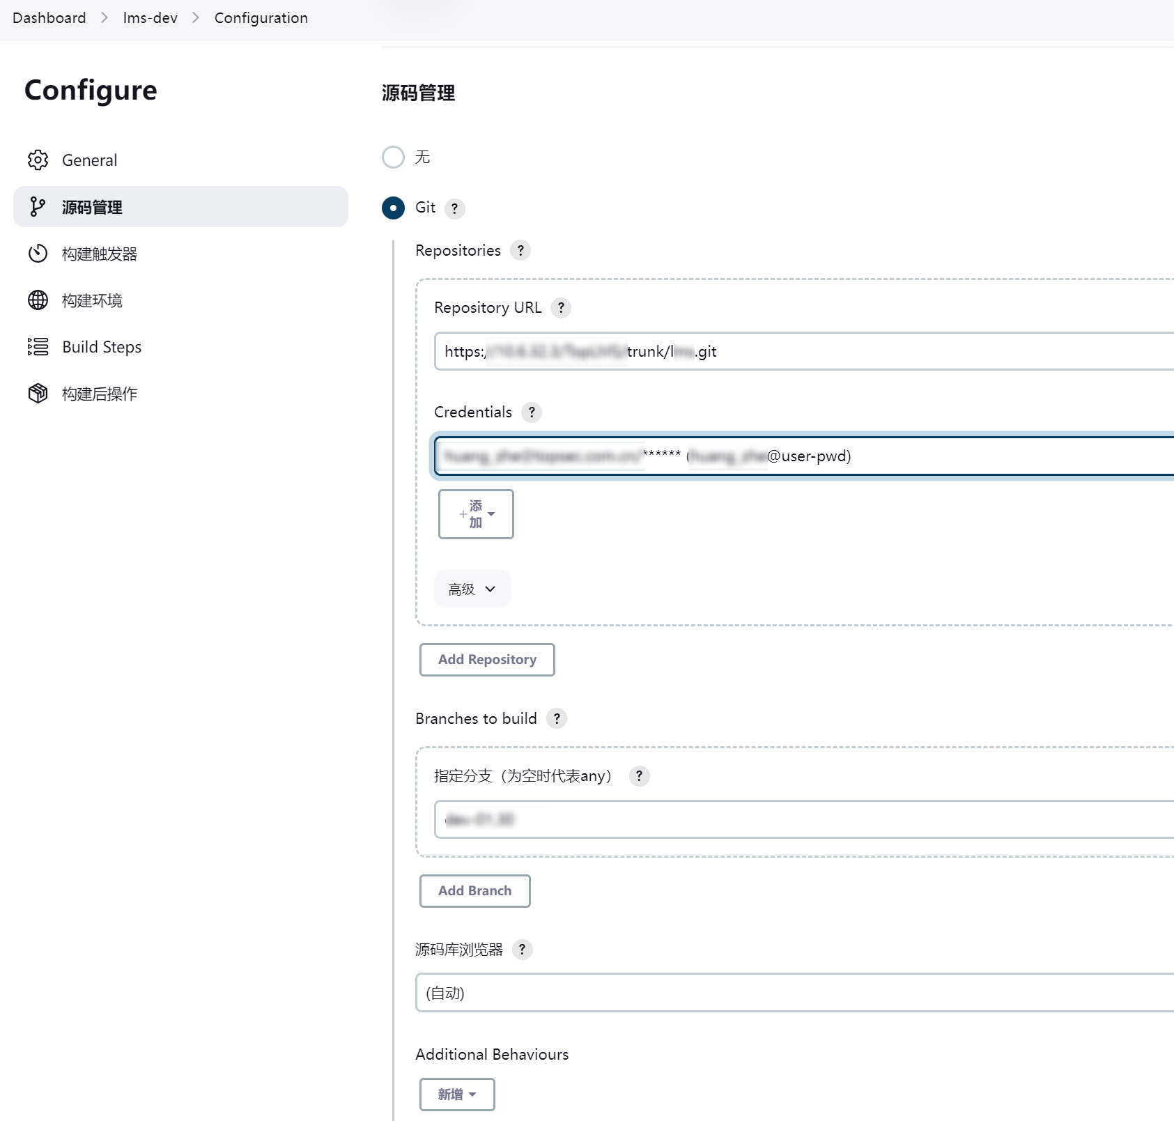The height and width of the screenshot is (1121, 1174).
Task: Click the Repository URL input field
Action: pos(801,352)
